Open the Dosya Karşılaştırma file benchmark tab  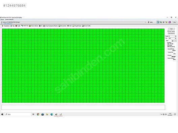51,26
